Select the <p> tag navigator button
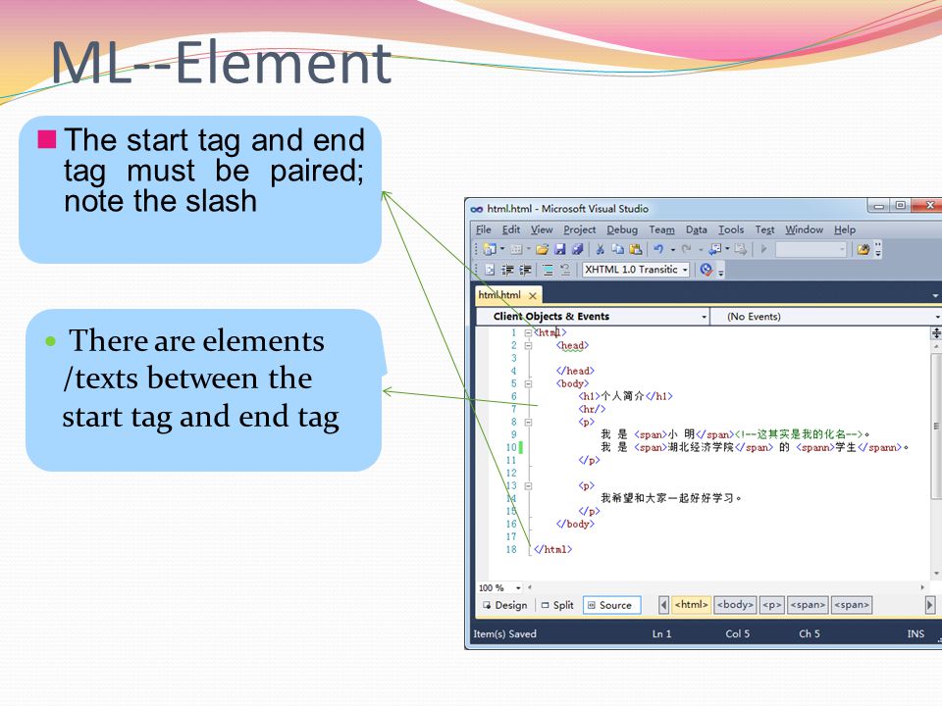Screen dimensions: 942x706 [771, 605]
